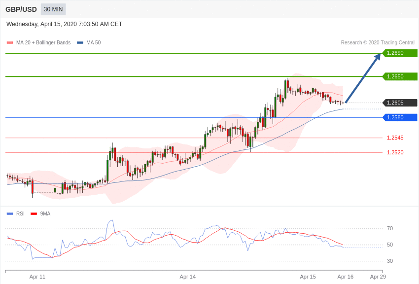Click the RSI 70 level label
Screen dimensions: 419x284
point(390,228)
